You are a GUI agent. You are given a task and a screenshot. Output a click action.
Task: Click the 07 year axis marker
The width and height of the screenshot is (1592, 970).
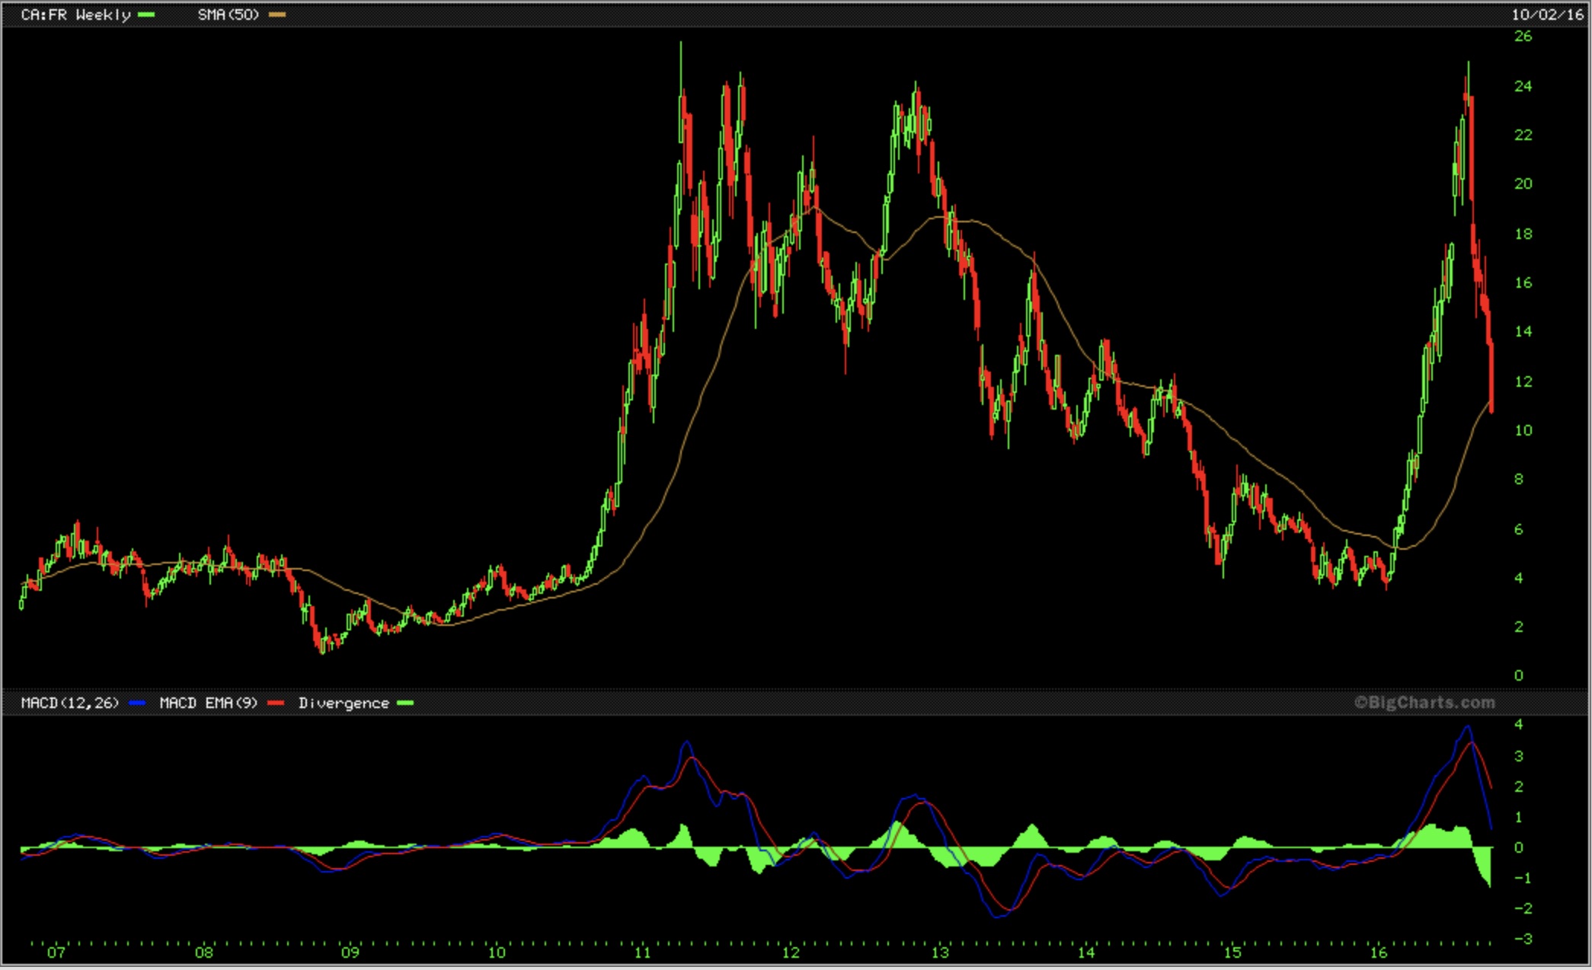pos(56,952)
